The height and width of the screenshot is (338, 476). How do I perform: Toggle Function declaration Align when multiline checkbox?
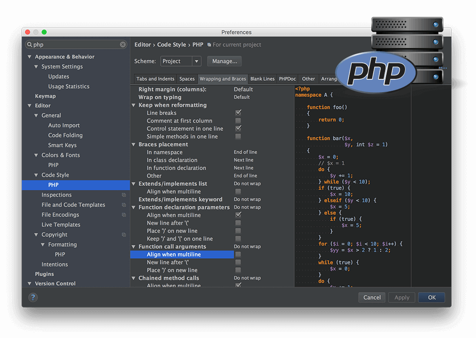click(x=238, y=214)
